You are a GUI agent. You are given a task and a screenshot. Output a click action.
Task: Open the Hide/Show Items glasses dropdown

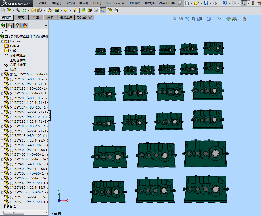[224, 19]
